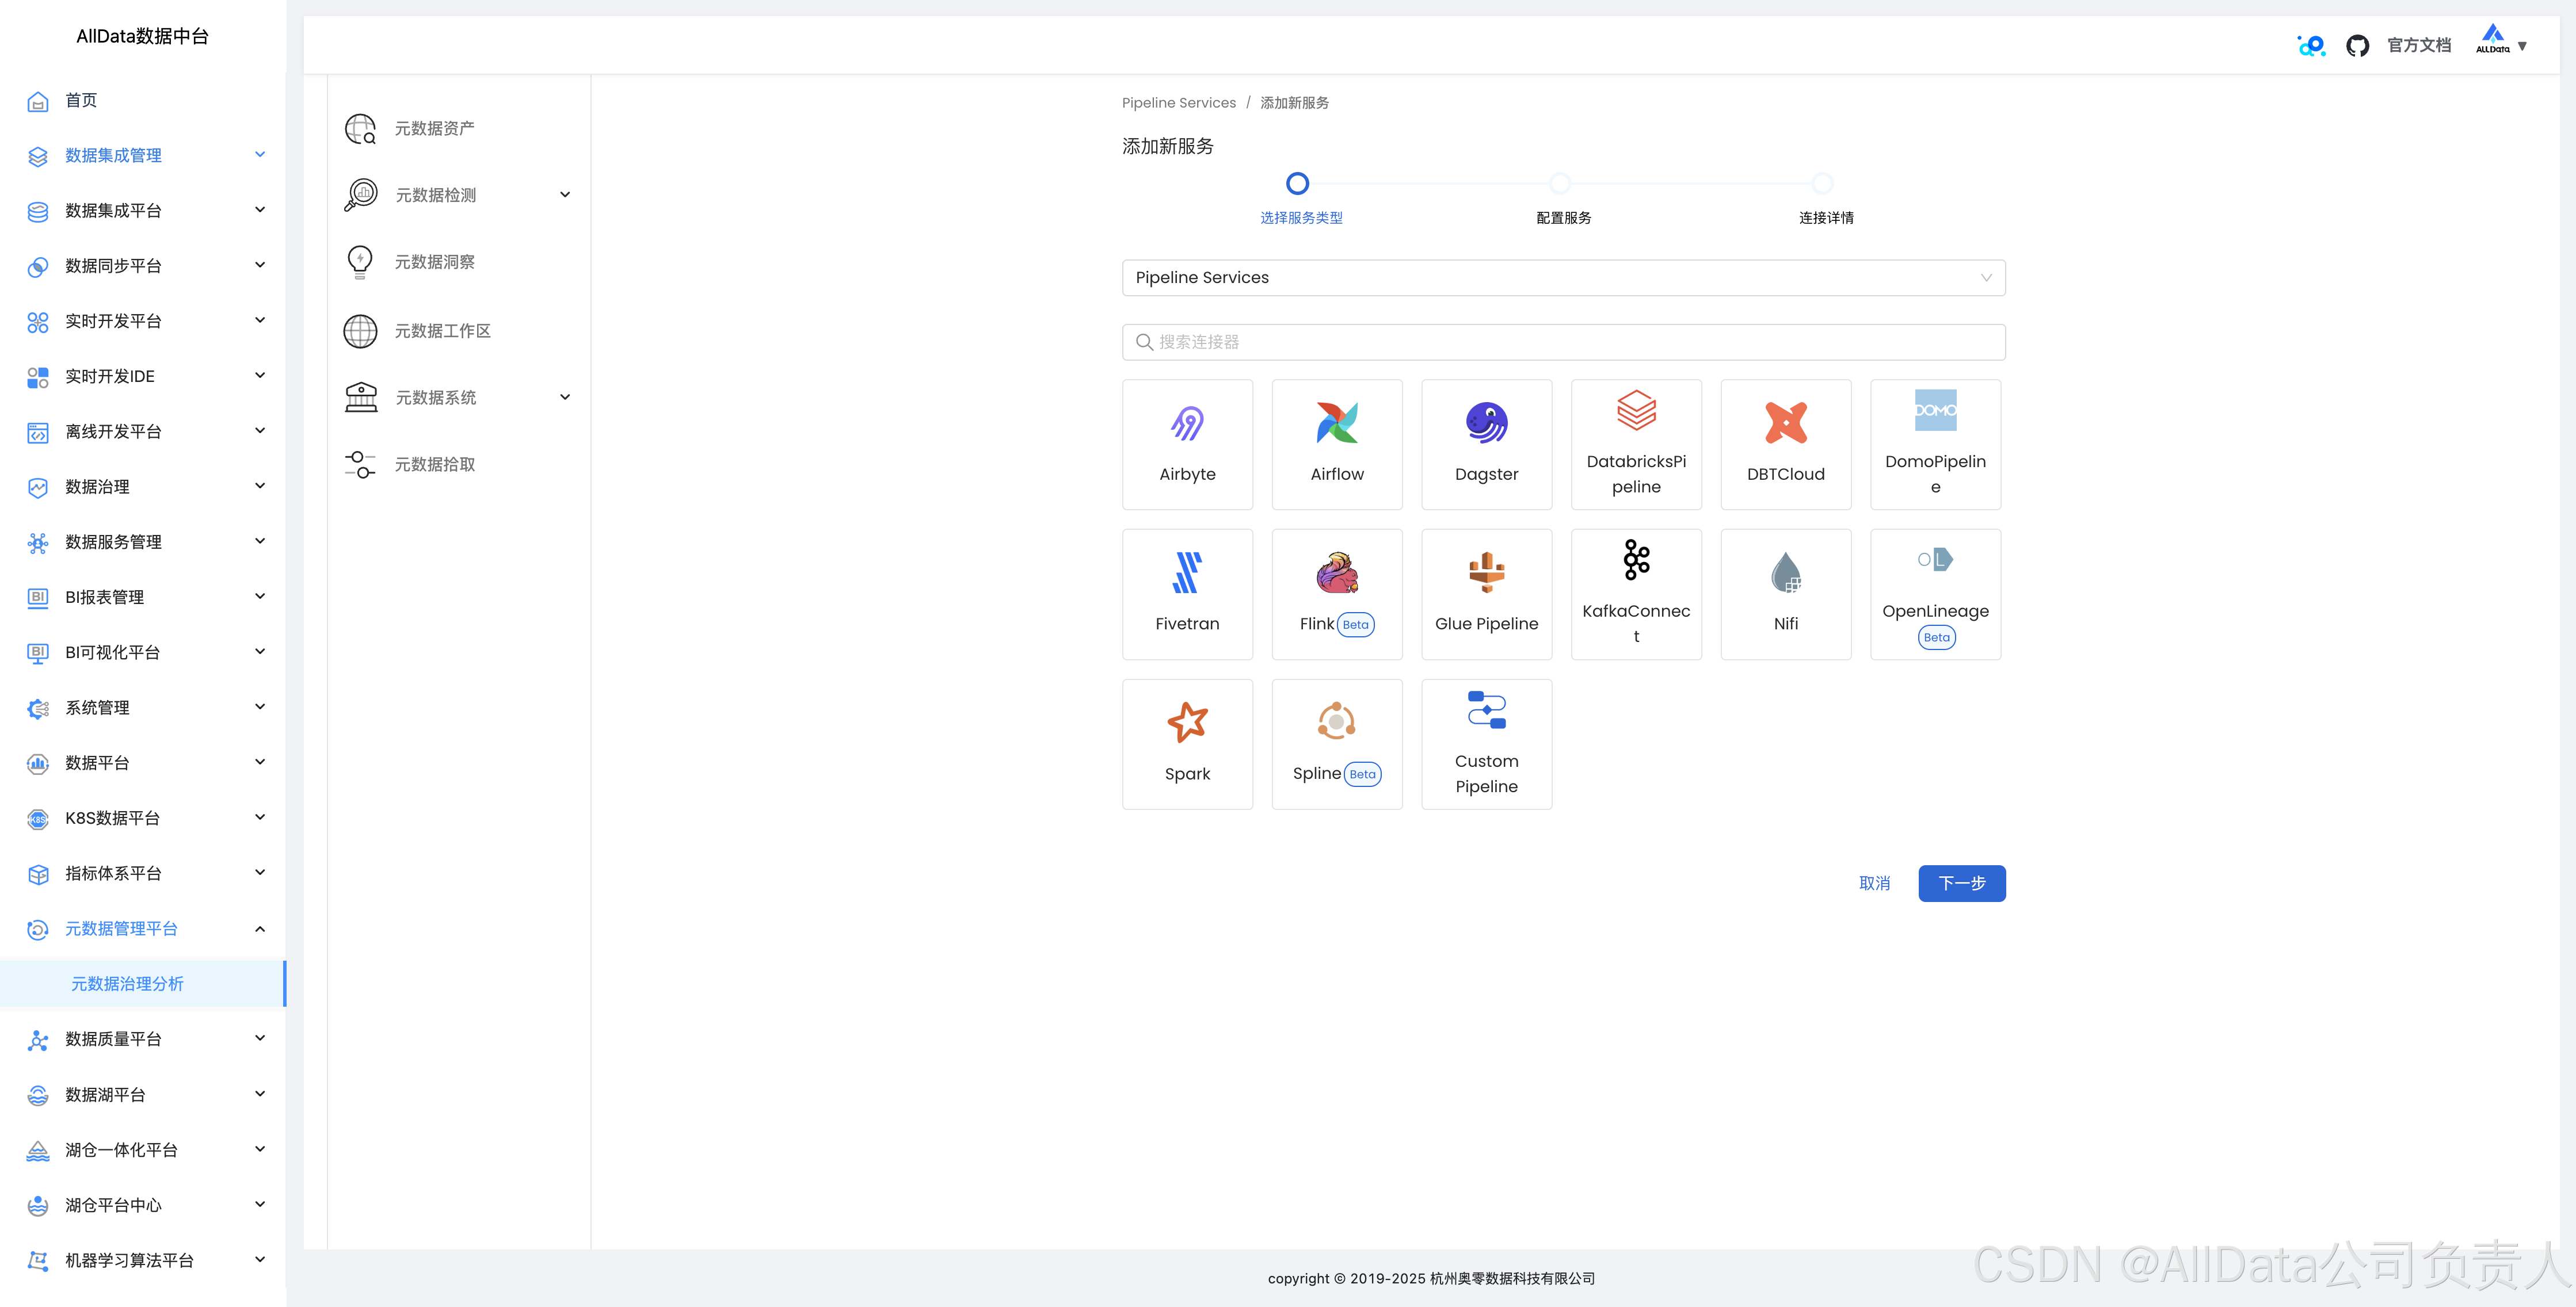This screenshot has height=1307, width=2576.
Task: Click the 连接详情 step
Action: pos(1826,218)
